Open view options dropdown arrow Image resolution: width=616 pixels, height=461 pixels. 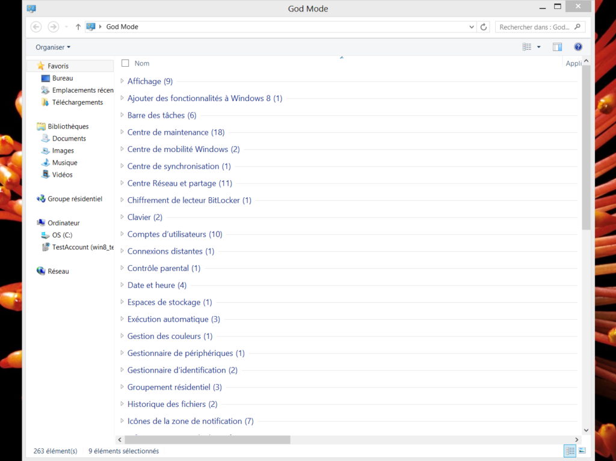[538, 47]
